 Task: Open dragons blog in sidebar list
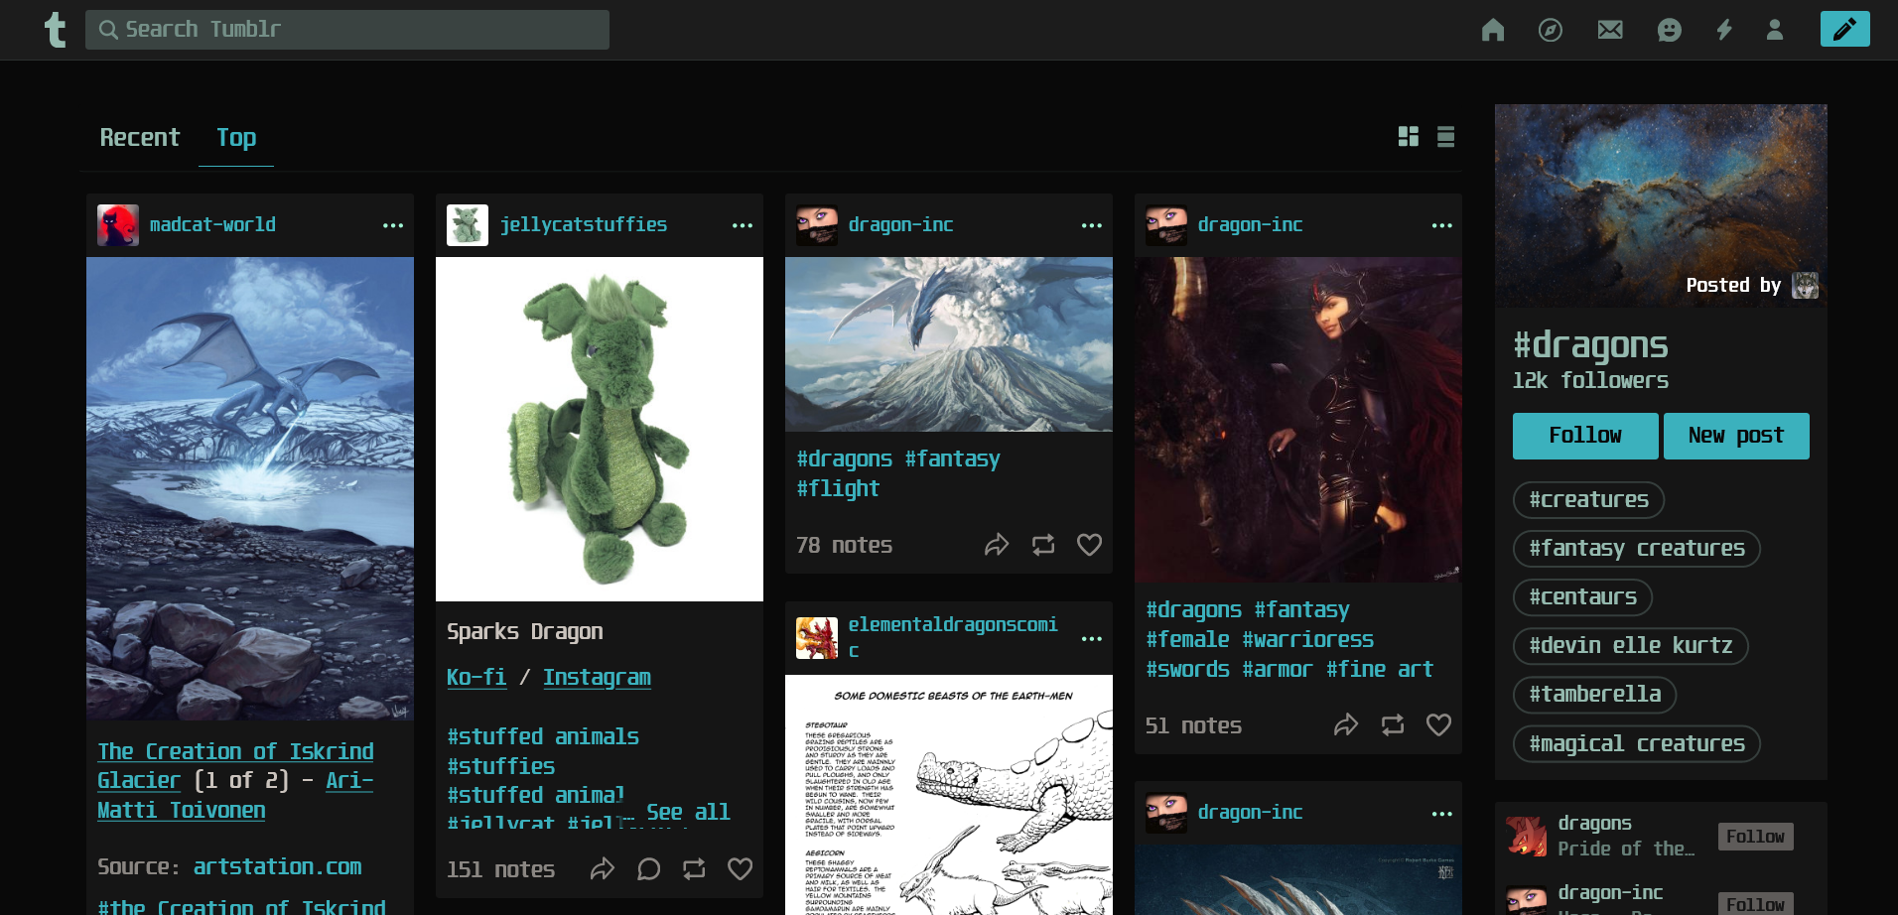1594,823
